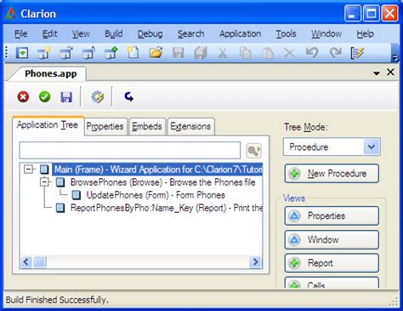Click the new solution icon with star
This screenshot has height=311, width=403.
(44, 53)
